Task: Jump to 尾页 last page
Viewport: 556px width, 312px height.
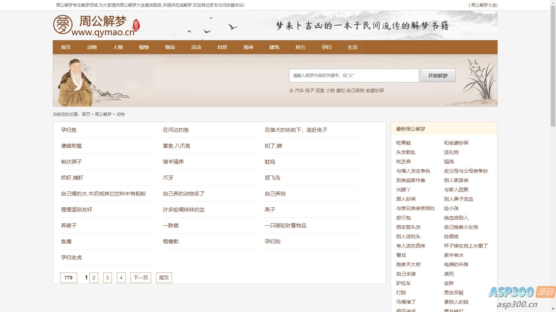Action: click(x=164, y=278)
